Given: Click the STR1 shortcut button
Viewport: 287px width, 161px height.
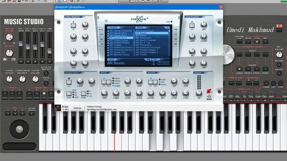Looking at the screenshot, I should click(231, 96).
